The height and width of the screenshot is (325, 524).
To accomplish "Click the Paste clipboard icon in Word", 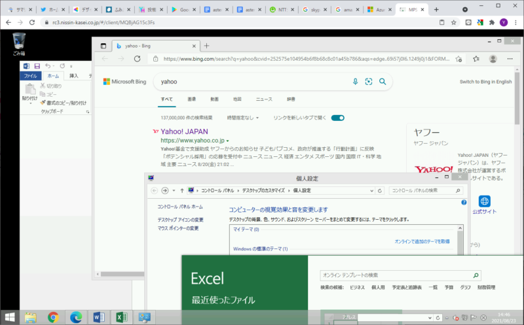I will coord(29,89).
